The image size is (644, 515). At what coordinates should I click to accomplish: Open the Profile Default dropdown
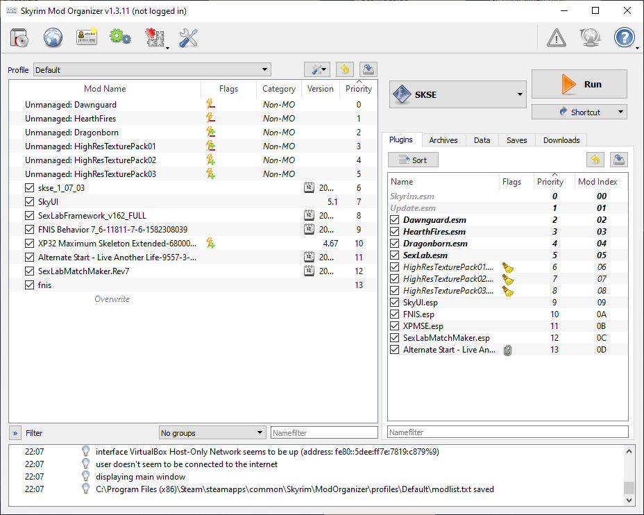[153, 69]
